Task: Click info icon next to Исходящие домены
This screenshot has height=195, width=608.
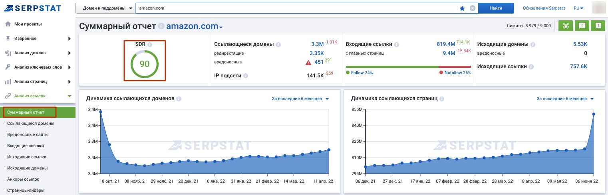Action: [533, 45]
